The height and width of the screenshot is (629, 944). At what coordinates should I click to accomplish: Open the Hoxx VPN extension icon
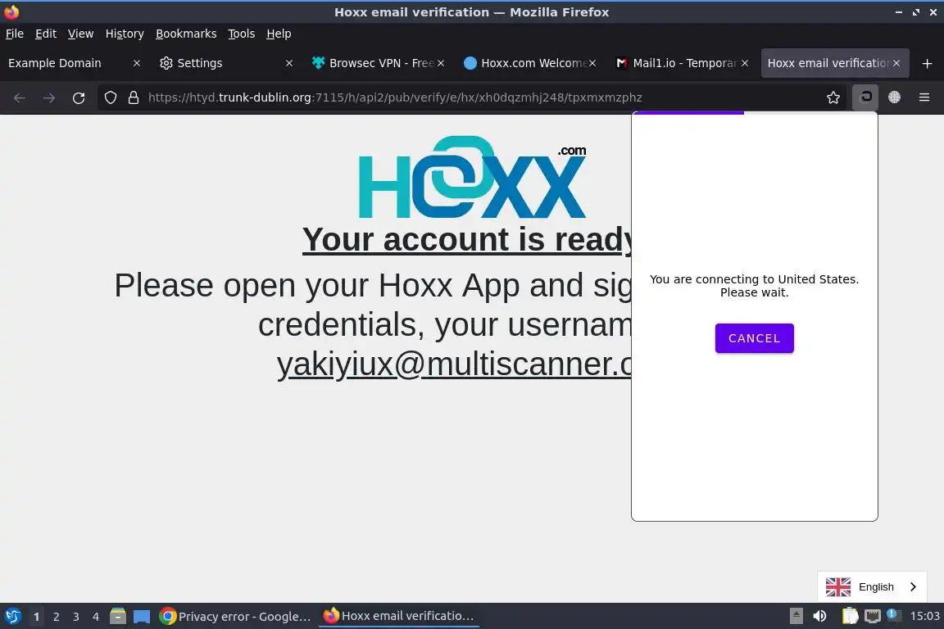point(865,97)
